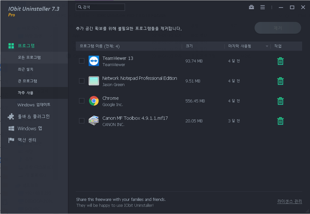Select the Network Notepad Professional Edition checkbox
Viewport: 310px width, 214px height.
click(x=82, y=81)
